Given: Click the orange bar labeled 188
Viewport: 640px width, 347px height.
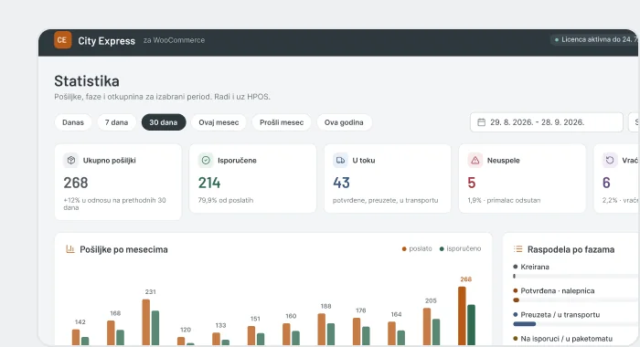Looking at the screenshot, I should [322, 330].
